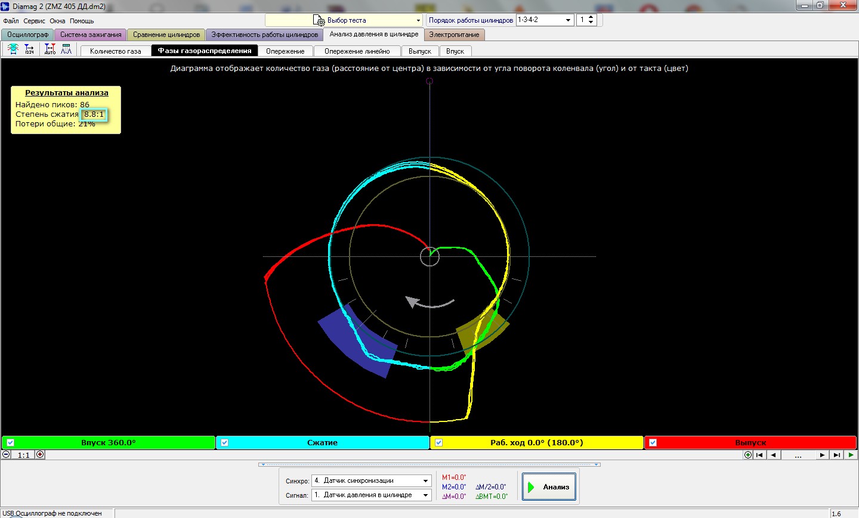859x518 pixels.
Task: Click the Анализ button
Action: pos(549,486)
